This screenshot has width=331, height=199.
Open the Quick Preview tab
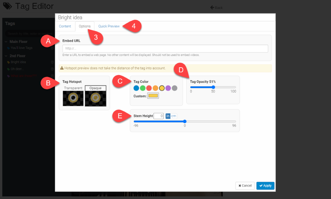click(109, 26)
